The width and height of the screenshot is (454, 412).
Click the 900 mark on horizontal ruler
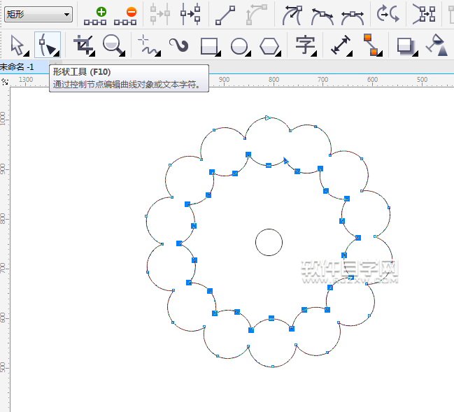click(x=224, y=79)
